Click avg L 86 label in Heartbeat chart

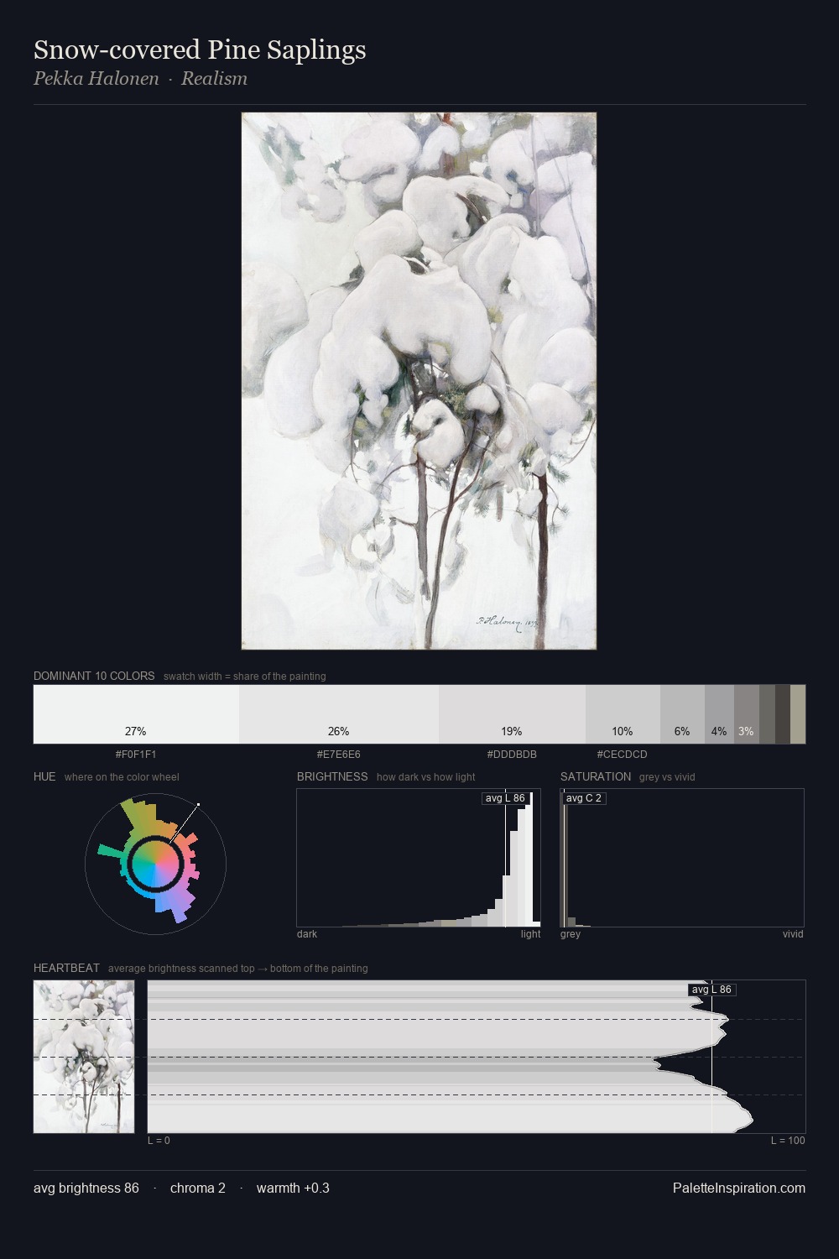711,990
